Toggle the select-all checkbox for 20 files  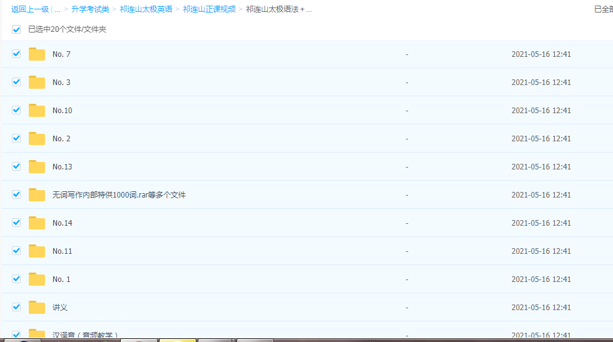click(16, 29)
